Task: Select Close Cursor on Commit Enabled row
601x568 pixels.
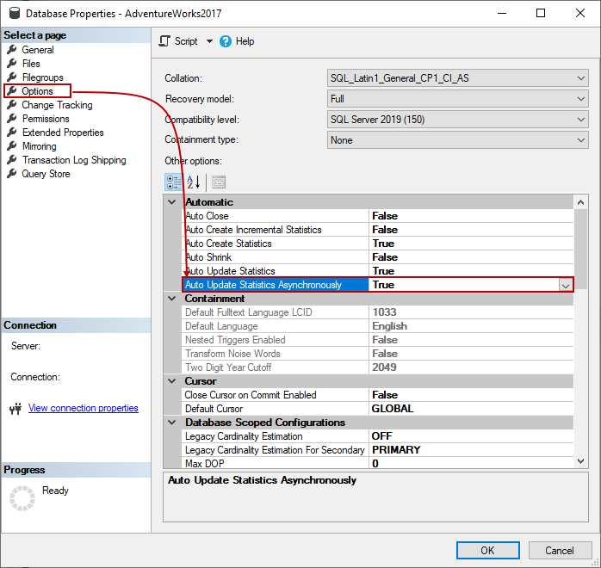Action: pyautogui.click(x=377, y=395)
